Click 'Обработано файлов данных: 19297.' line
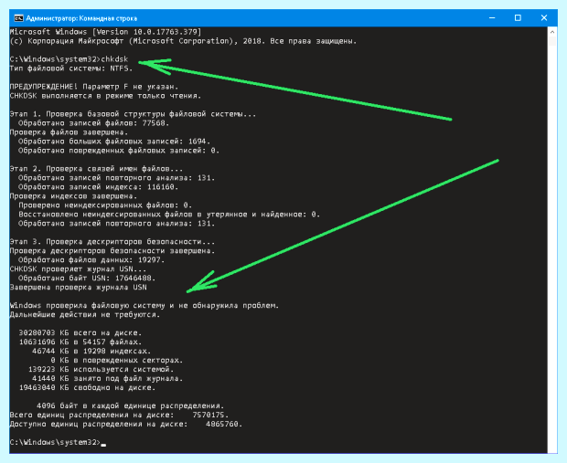The width and height of the screenshot is (567, 463). click(x=91, y=259)
